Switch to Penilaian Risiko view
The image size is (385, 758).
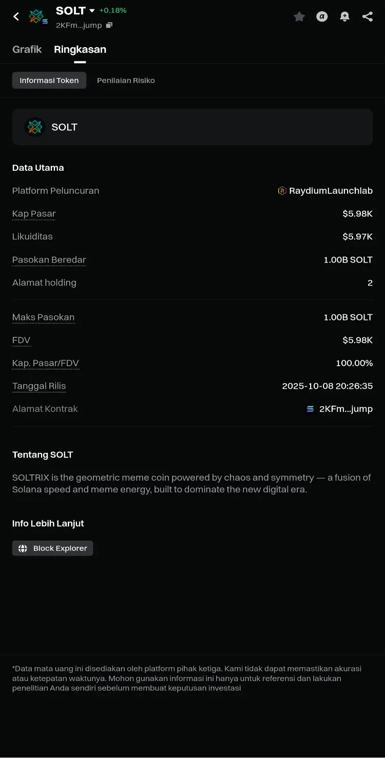[x=126, y=81]
